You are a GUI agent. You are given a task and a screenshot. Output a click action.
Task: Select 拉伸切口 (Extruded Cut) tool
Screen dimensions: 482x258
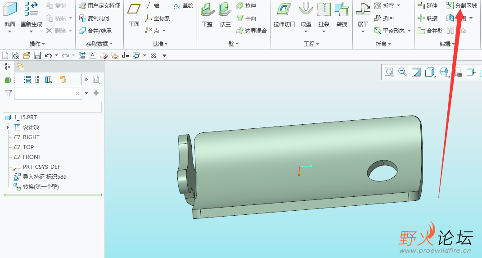(x=284, y=14)
